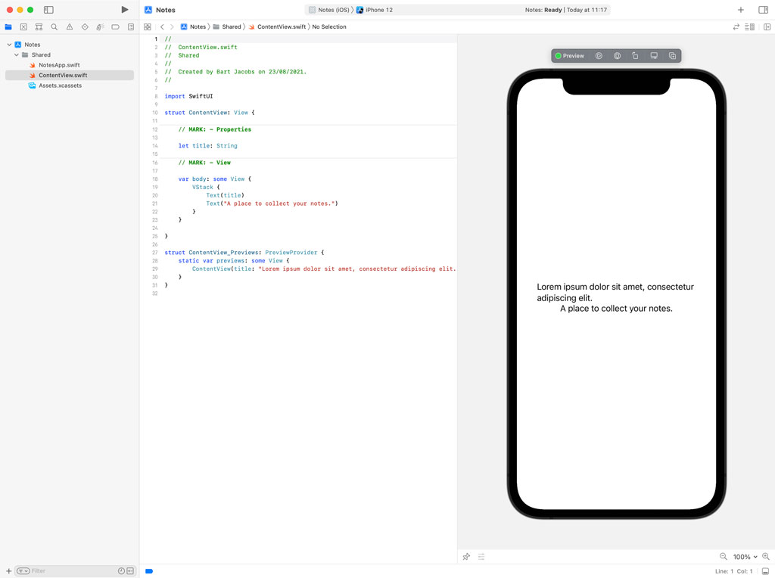
Task: Show only recent files filter
Action: coord(121,570)
